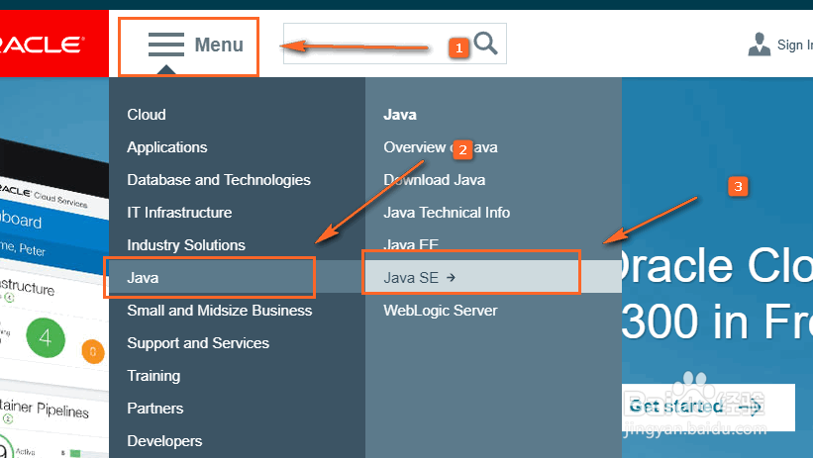This screenshot has height=458, width=813.
Task: Click the Download Java link
Action: (435, 180)
